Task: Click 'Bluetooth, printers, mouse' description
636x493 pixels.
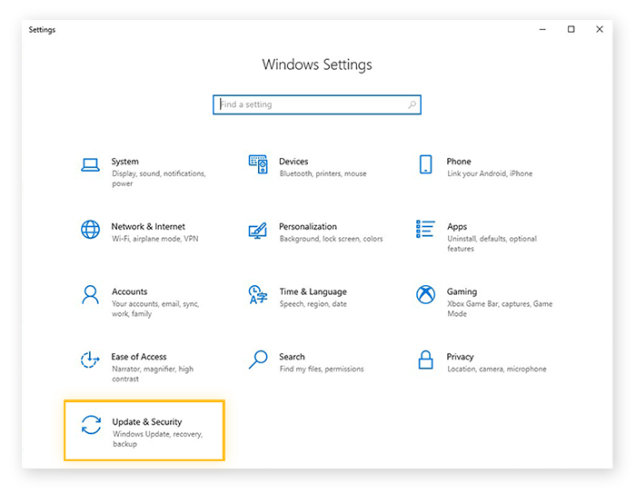Action: coord(323,173)
